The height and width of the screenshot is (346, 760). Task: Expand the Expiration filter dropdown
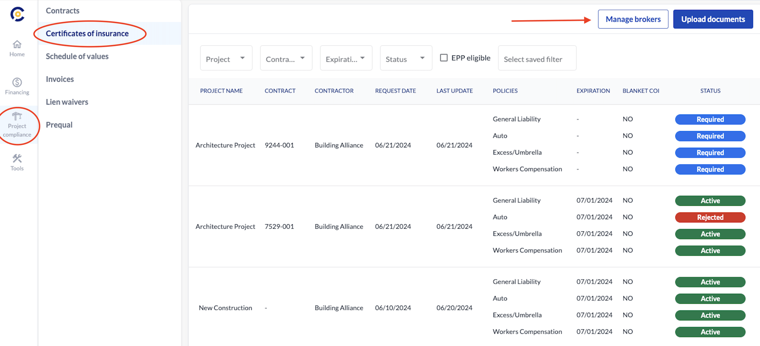point(346,59)
